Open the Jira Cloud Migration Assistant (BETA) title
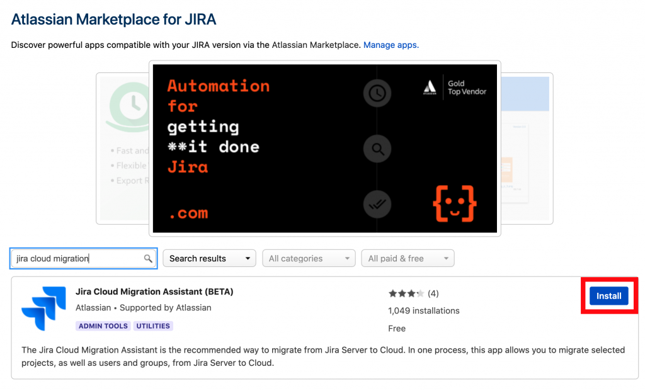The height and width of the screenshot is (391, 645). 154,292
